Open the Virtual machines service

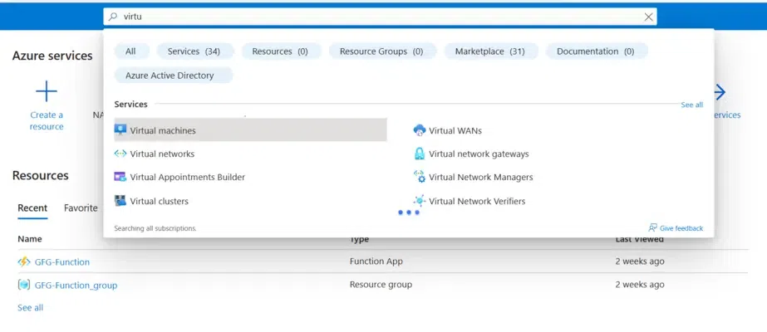coord(250,130)
